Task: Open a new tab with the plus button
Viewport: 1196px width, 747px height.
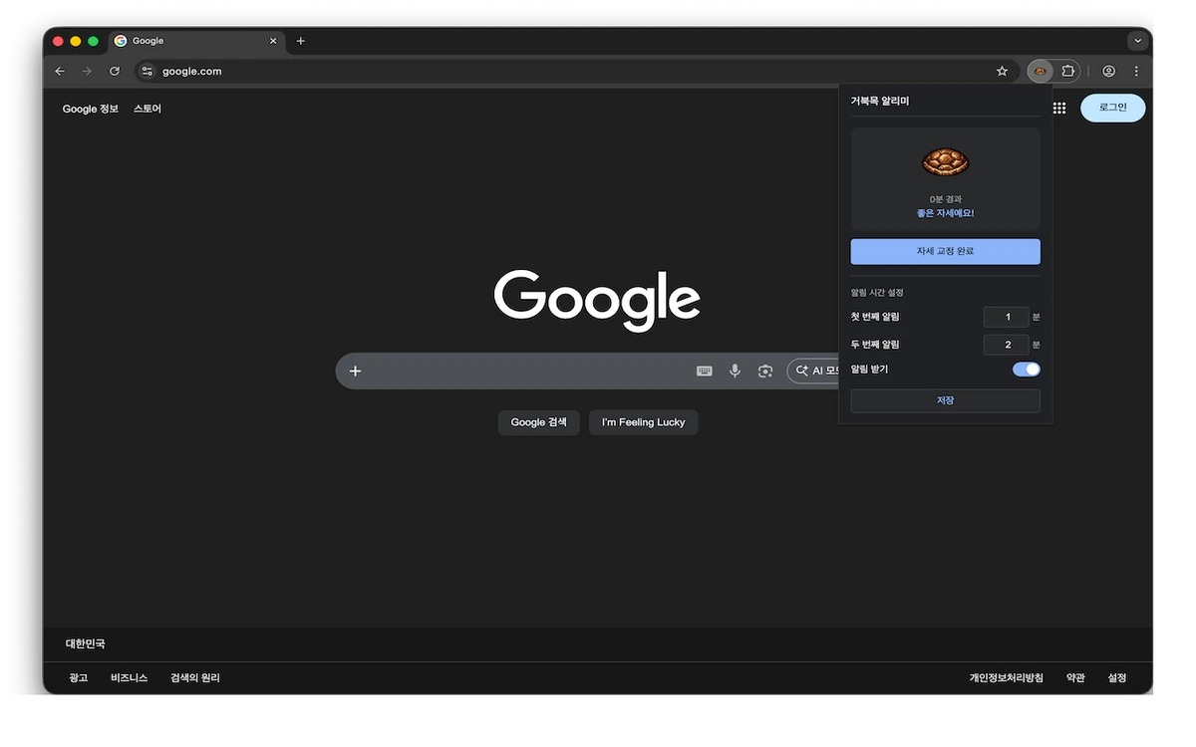Action: pyautogui.click(x=301, y=41)
